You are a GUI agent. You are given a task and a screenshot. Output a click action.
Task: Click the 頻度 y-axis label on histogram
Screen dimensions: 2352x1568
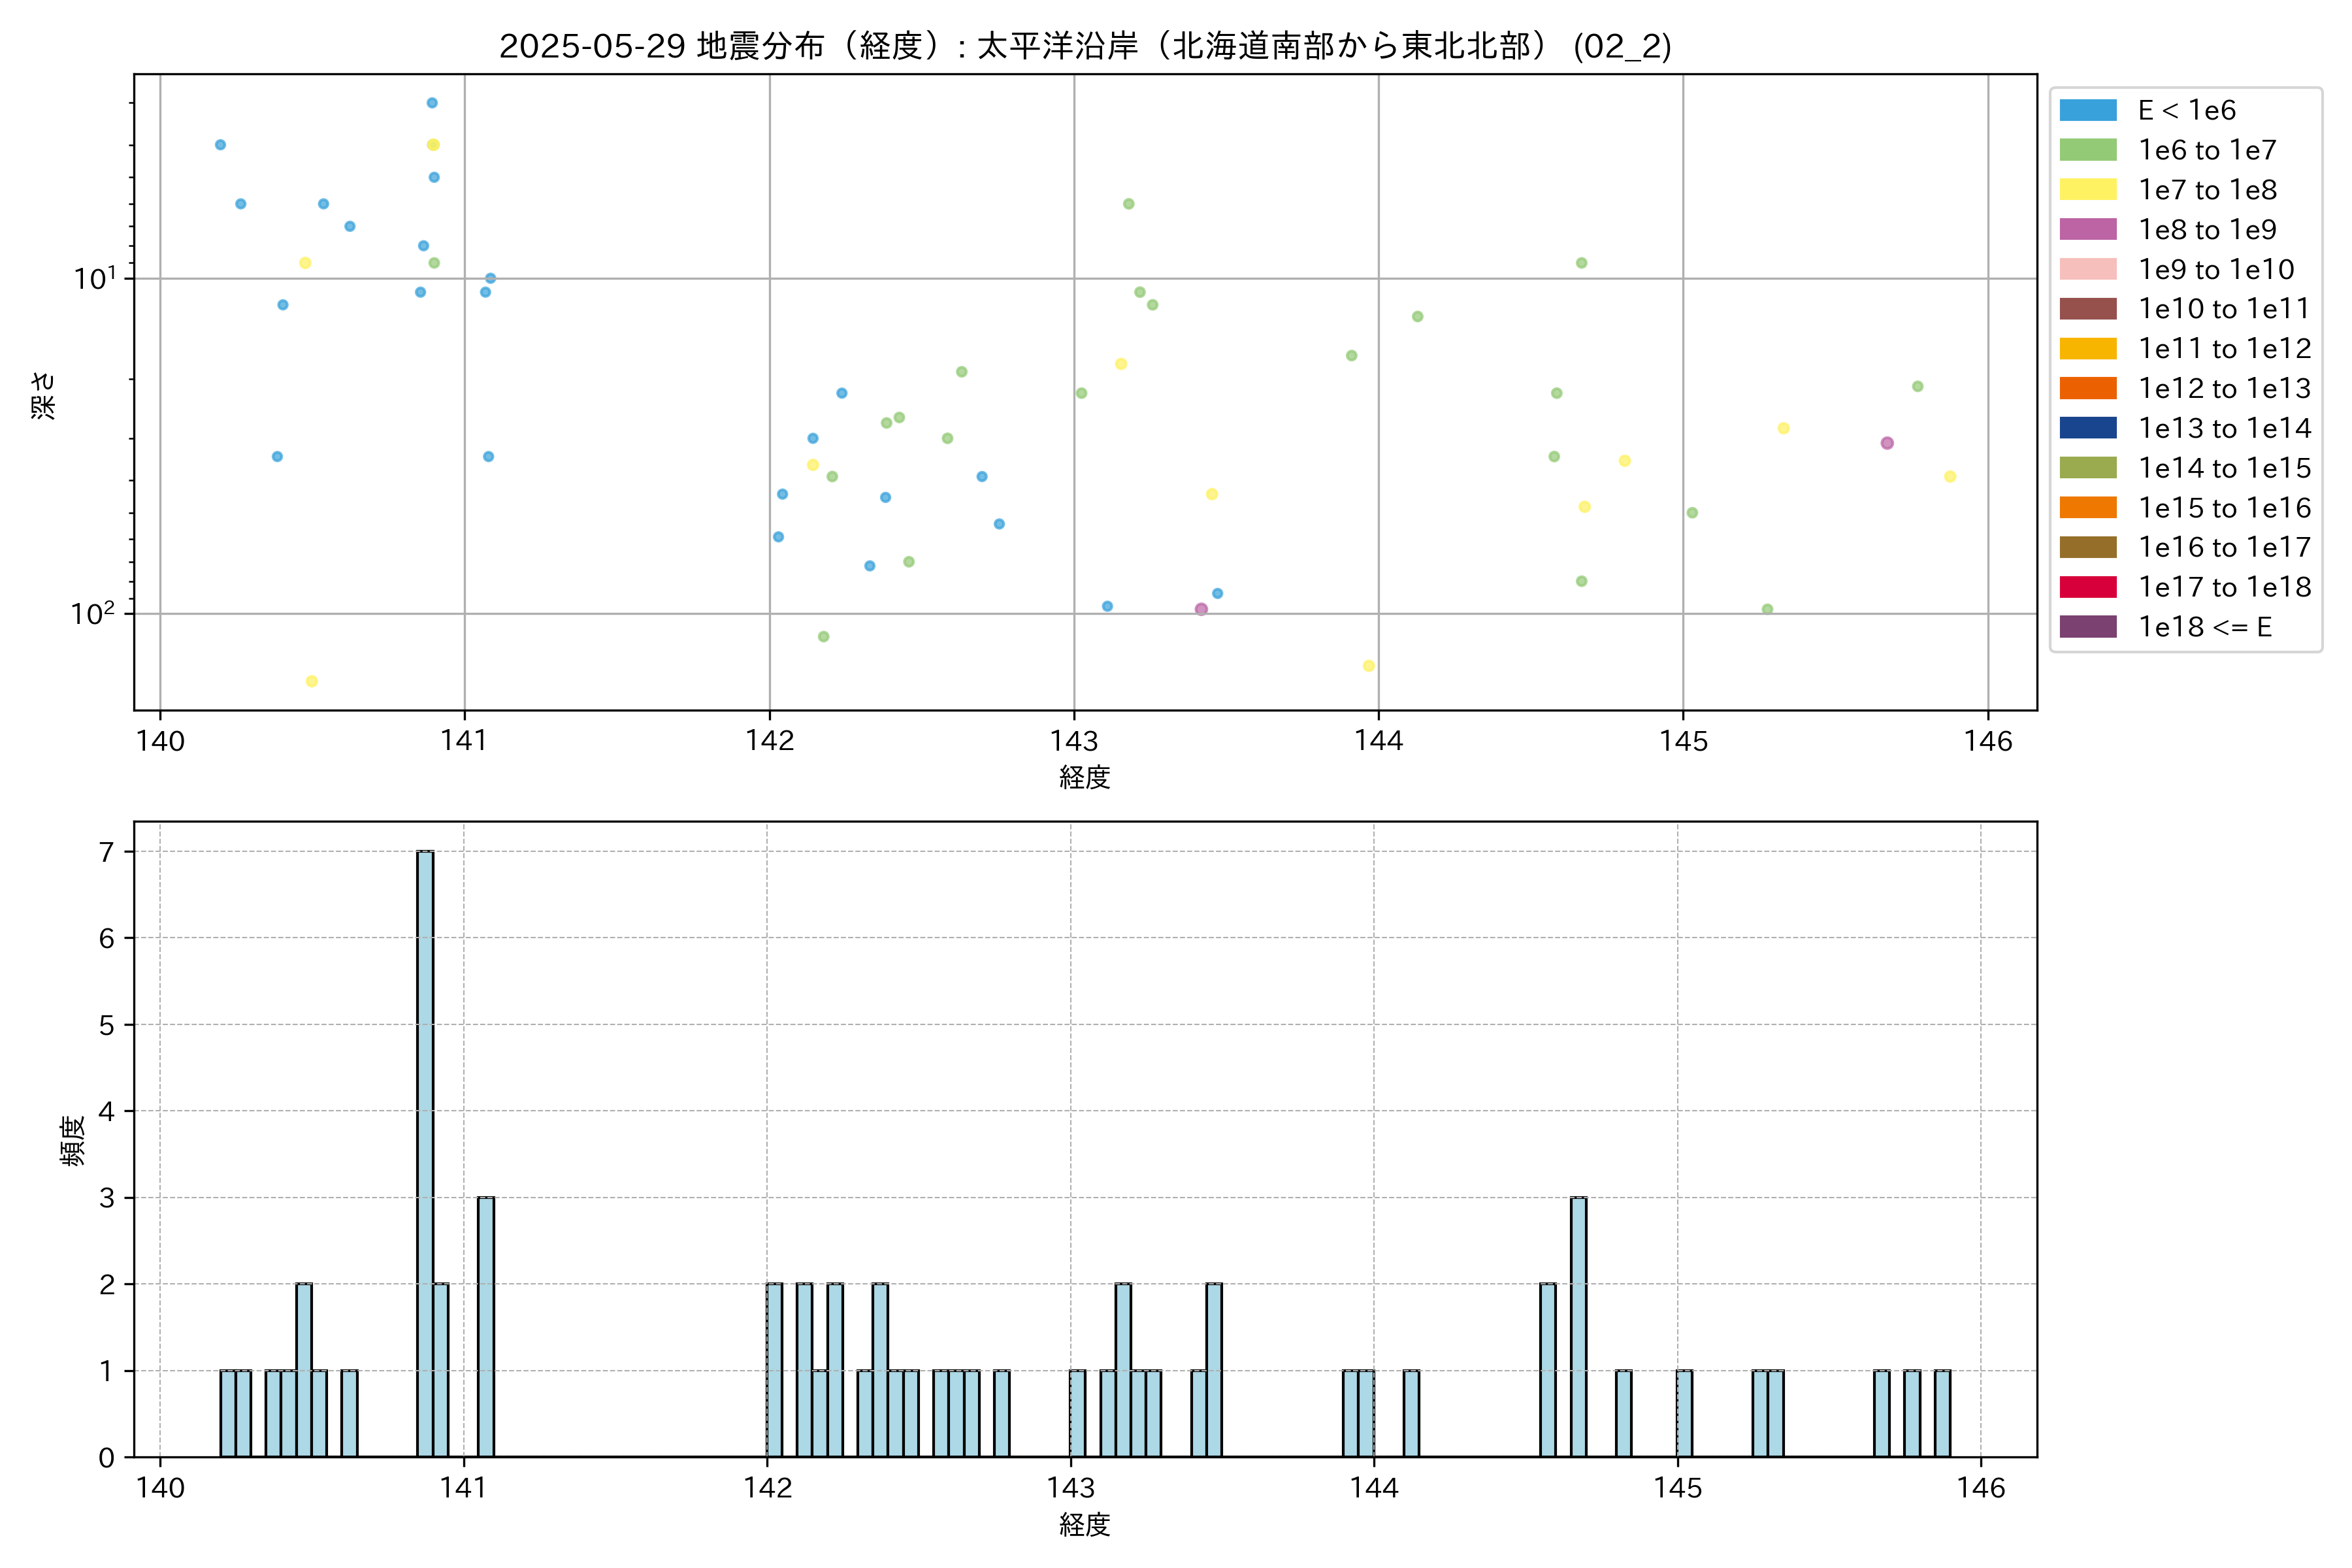click(72, 1141)
